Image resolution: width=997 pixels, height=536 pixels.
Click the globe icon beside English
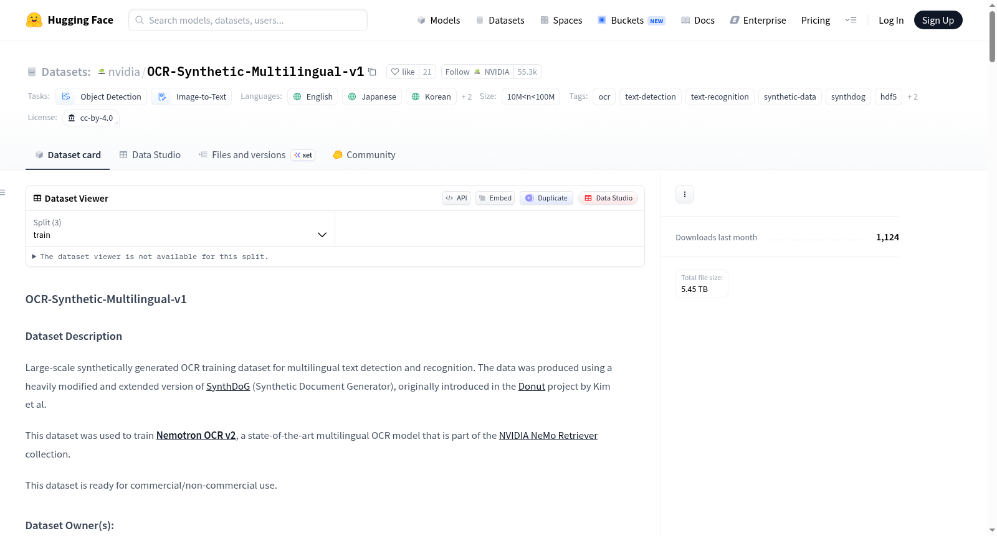pyautogui.click(x=297, y=96)
